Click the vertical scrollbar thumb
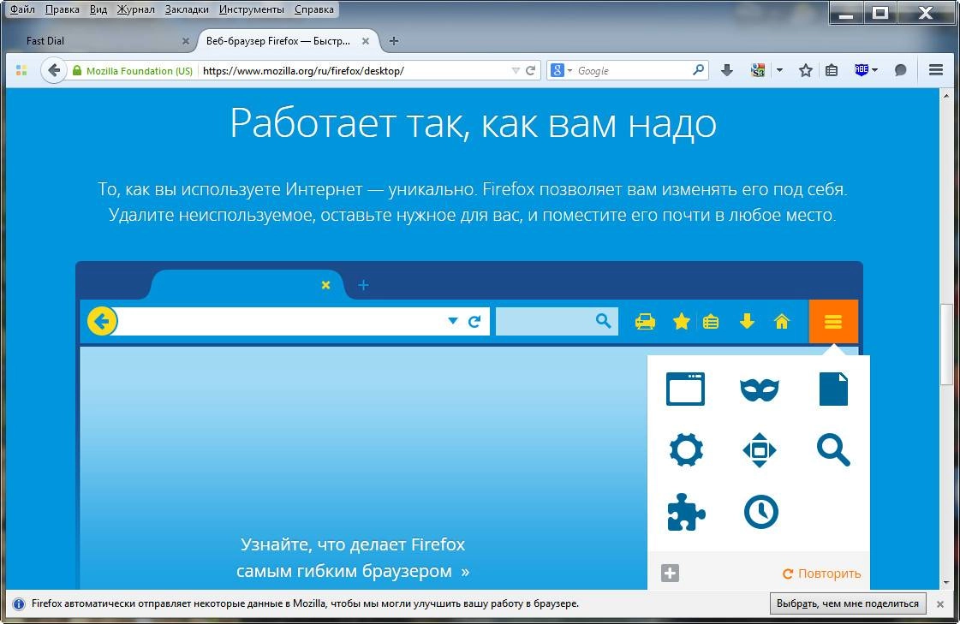The height and width of the screenshot is (624, 960). 946,344
